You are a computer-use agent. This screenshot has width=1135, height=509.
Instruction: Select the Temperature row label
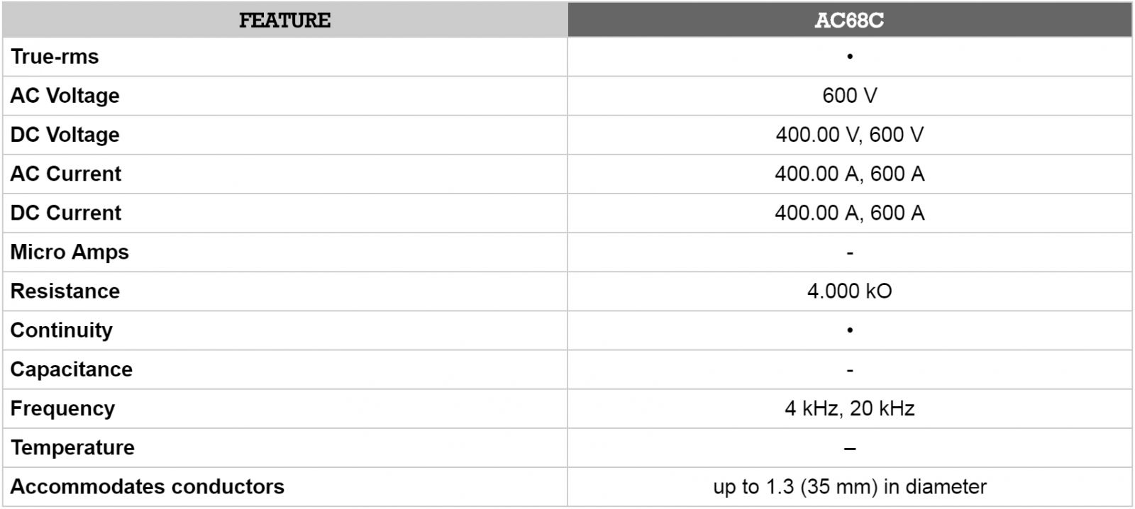pyautogui.click(x=72, y=447)
